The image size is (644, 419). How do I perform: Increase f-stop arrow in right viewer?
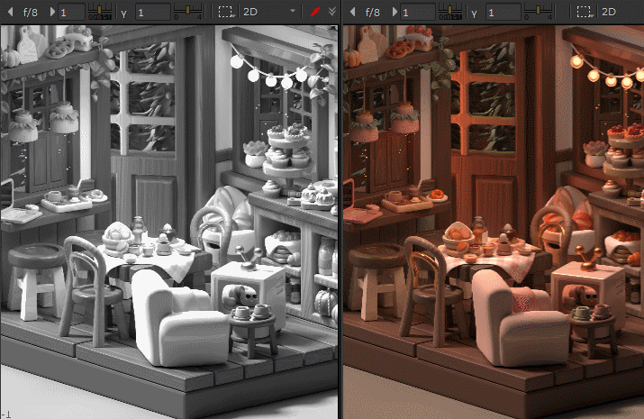(x=395, y=12)
